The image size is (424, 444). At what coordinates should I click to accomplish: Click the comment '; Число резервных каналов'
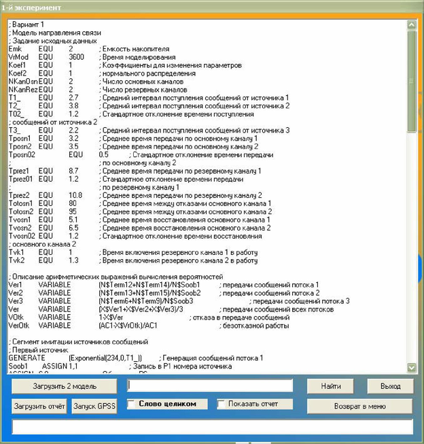pyautogui.click(x=143, y=90)
